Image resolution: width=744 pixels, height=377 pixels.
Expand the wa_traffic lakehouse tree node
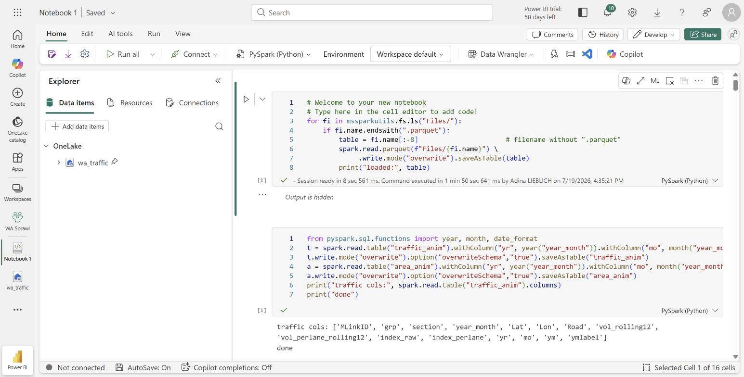click(59, 163)
